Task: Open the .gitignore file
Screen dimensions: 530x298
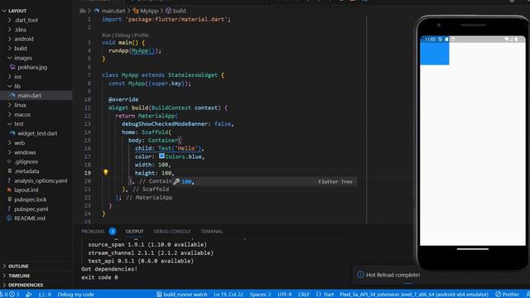Action: (x=26, y=162)
